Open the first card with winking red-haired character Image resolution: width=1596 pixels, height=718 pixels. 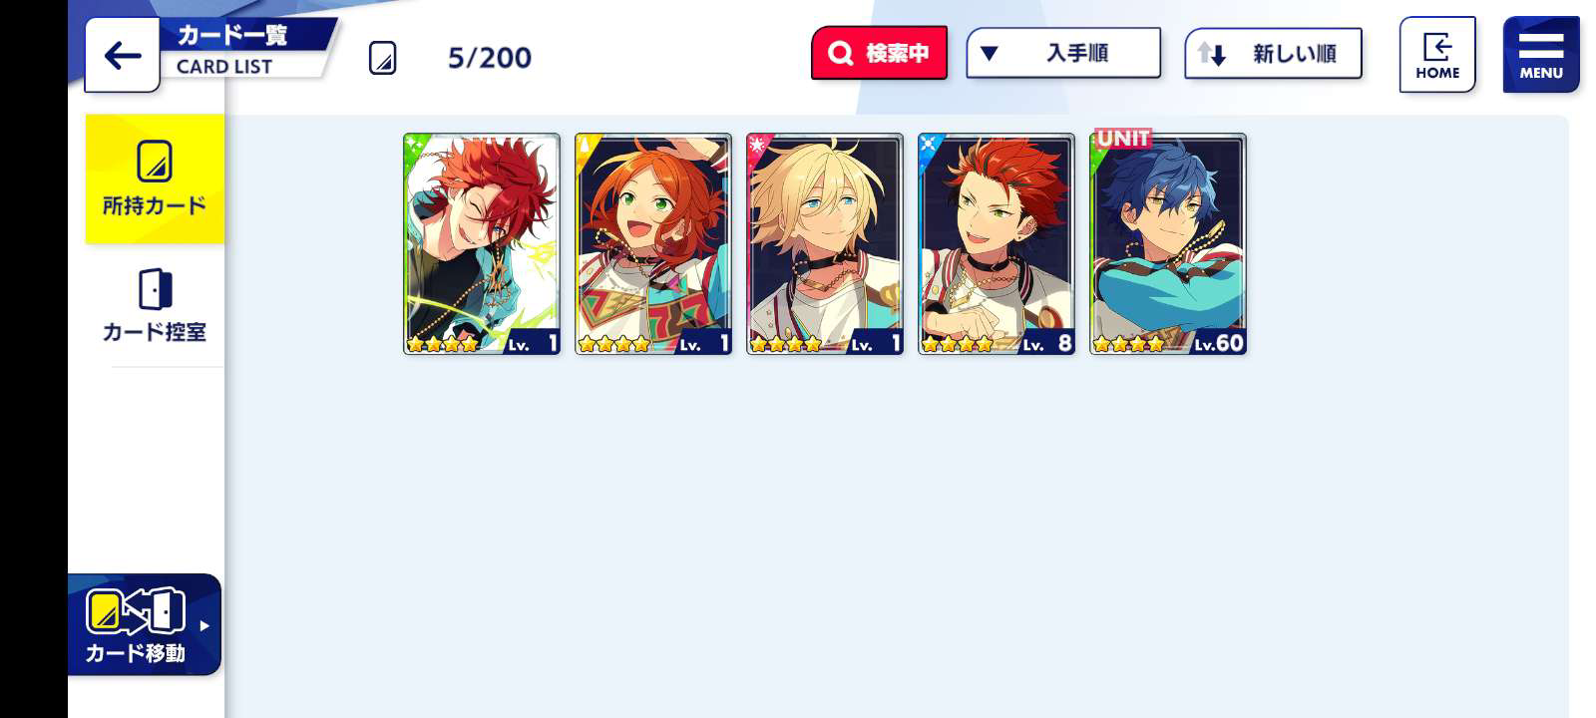click(482, 244)
